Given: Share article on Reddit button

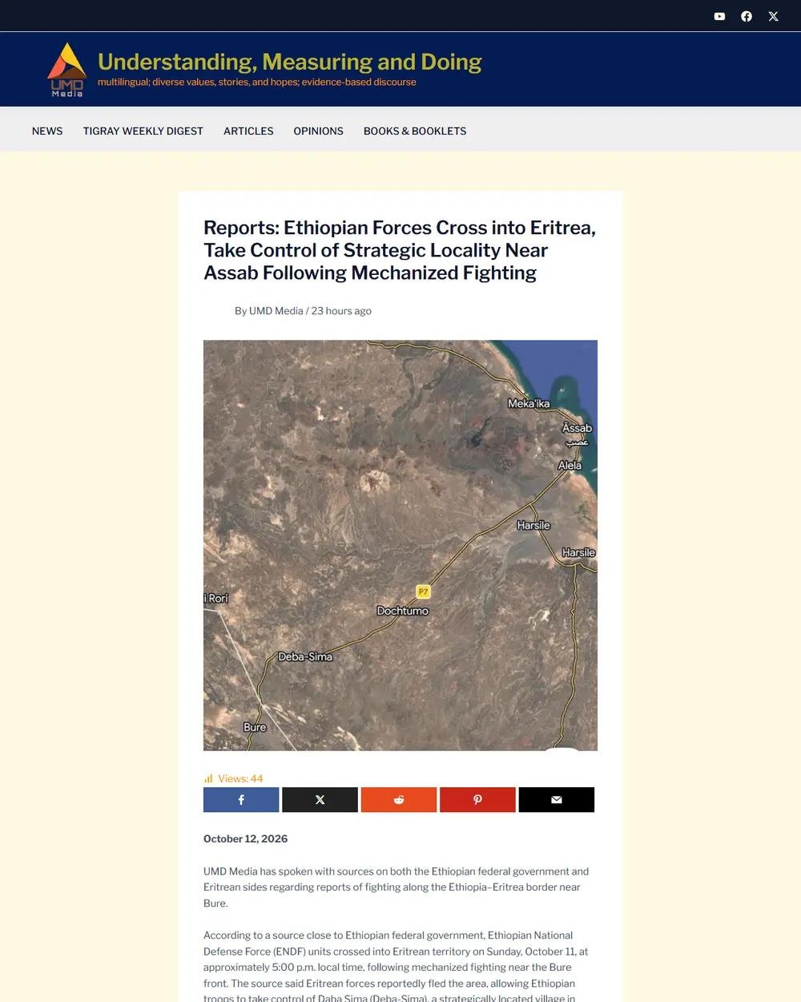Looking at the screenshot, I should (x=399, y=800).
